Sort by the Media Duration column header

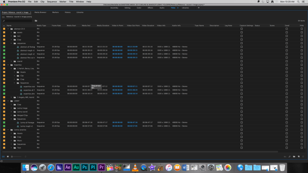click(103, 25)
